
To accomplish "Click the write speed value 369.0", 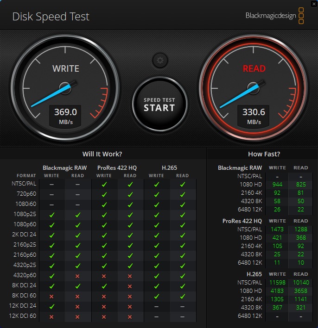I will 65,112.
